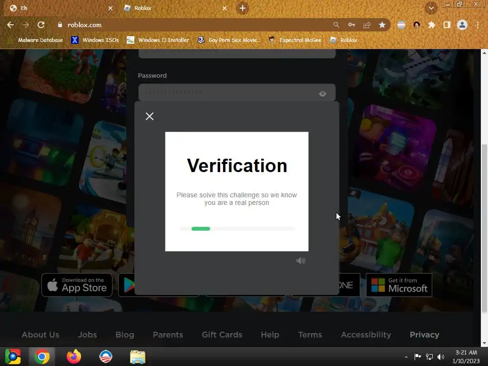Switch to the Roblox tab
This screenshot has height=366, width=488.
(175, 8)
